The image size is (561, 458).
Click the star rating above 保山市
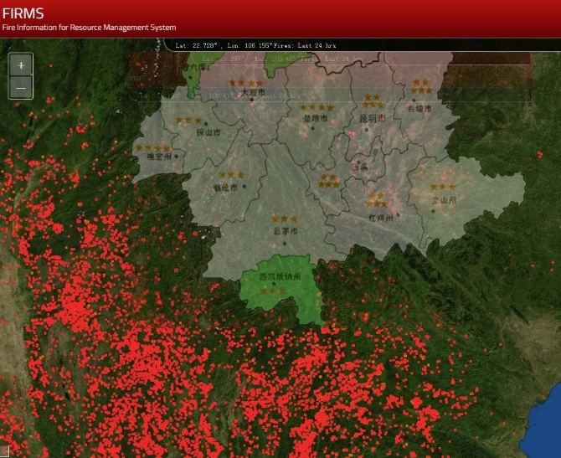click(x=189, y=121)
